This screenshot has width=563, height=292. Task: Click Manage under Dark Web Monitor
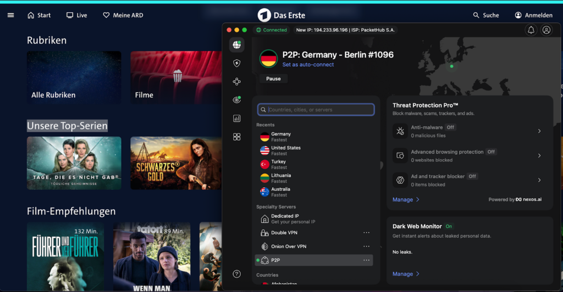point(406,274)
